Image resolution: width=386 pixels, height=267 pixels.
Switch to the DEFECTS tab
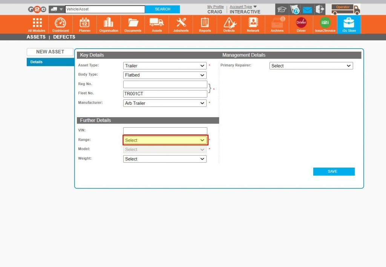pyautogui.click(x=64, y=37)
